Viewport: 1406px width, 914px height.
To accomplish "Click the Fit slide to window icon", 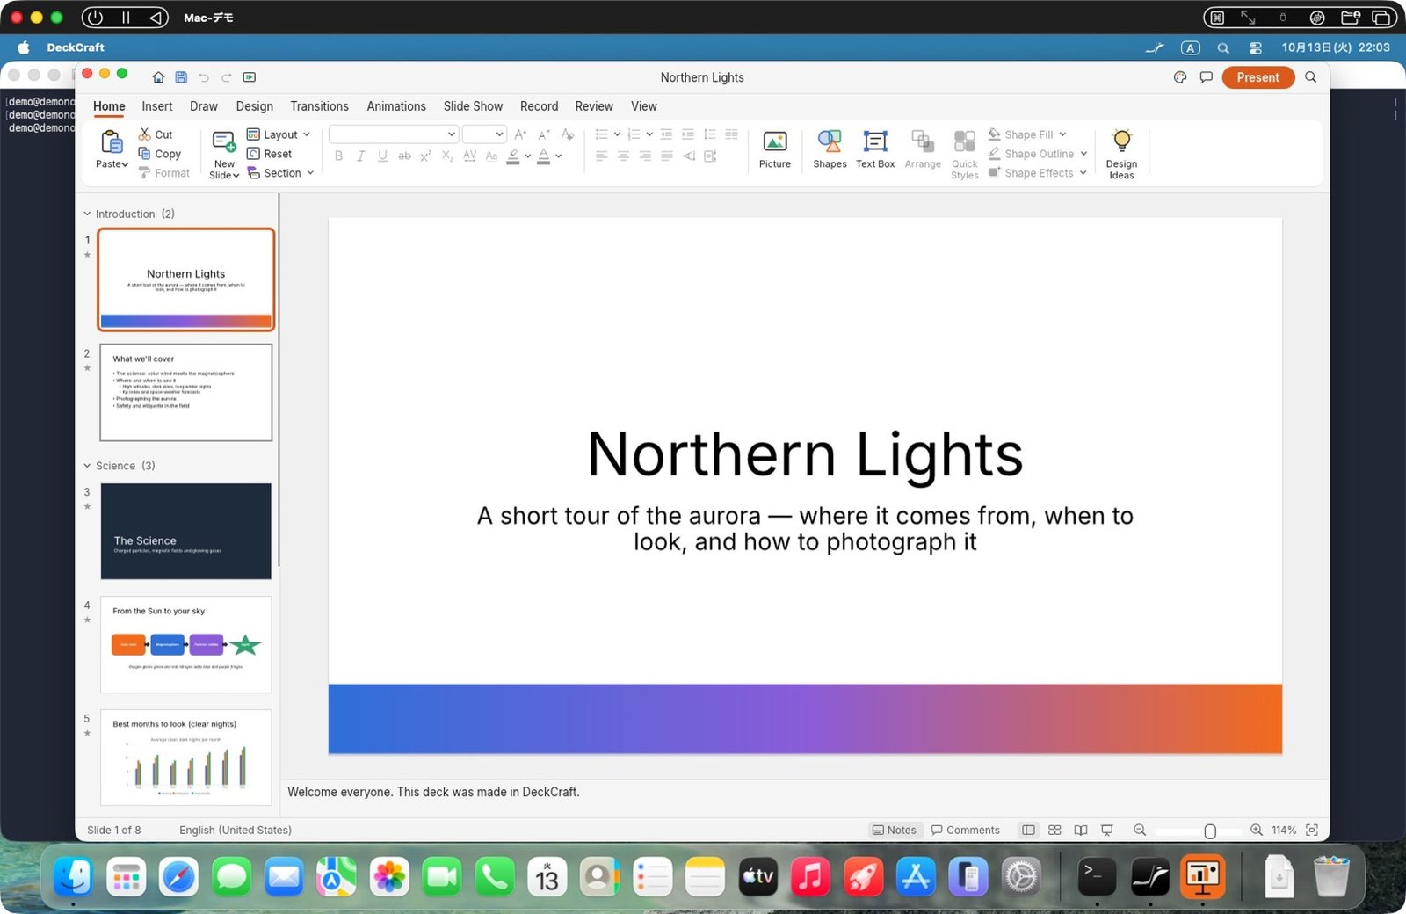I will pyautogui.click(x=1312, y=830).
